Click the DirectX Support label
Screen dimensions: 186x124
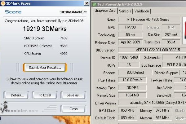click(166, 73)
